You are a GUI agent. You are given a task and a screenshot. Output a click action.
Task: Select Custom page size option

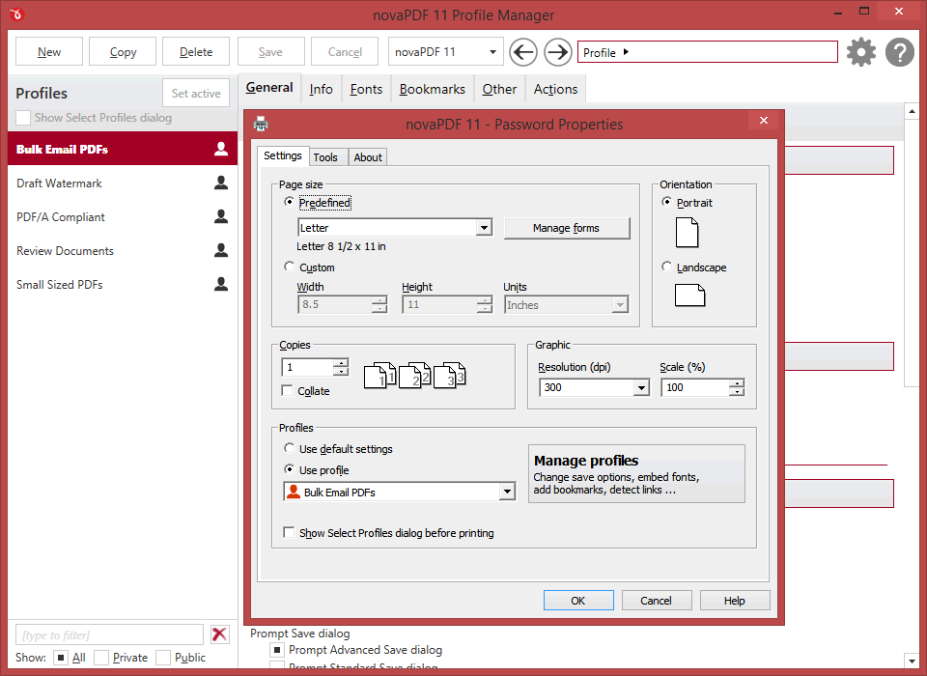click(289, 267)
